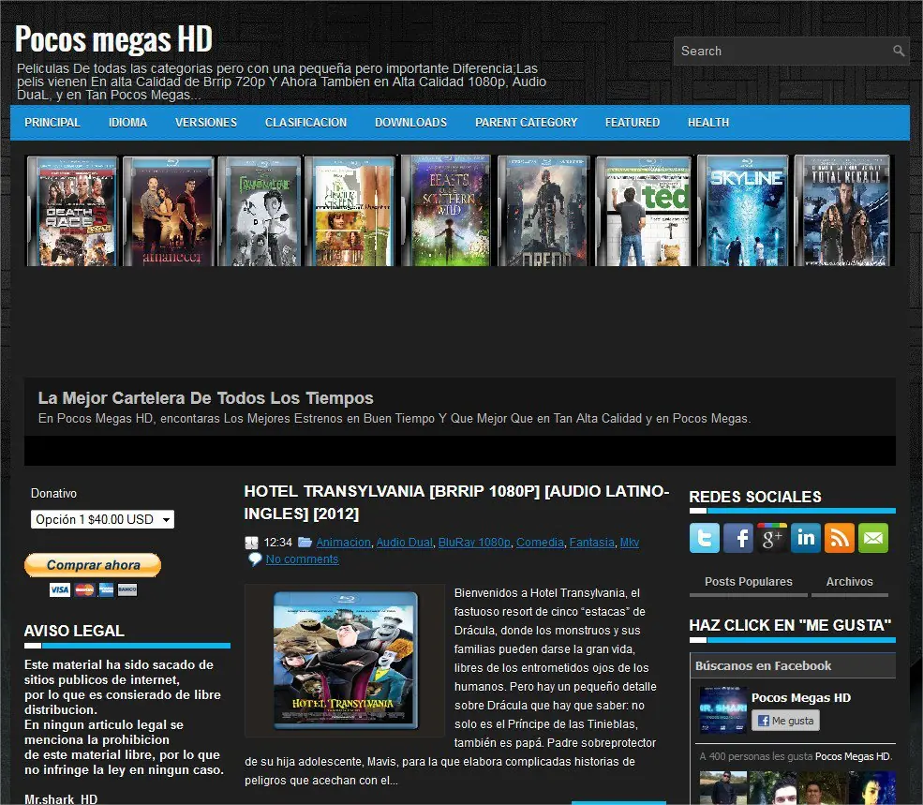Click the AVISO LEGAL heading

point(74,631)
